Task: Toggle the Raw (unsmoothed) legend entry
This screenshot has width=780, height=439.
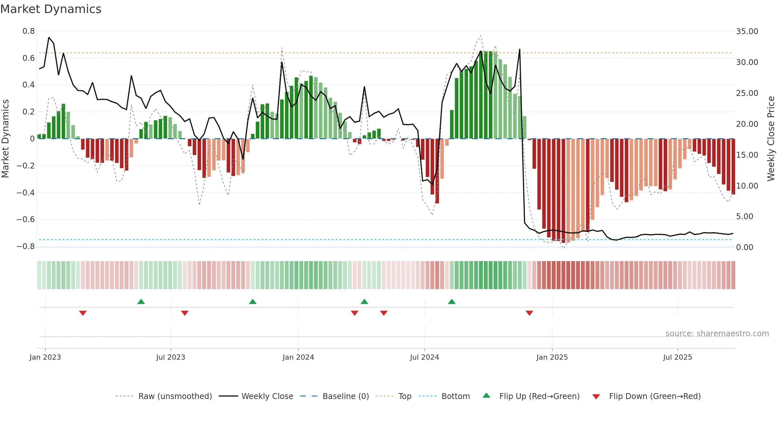Action: pos(164,396)
